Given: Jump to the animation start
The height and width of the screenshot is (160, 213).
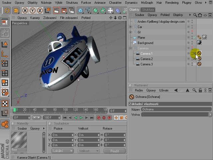Looking at the screenshot, I should [65, 118].
